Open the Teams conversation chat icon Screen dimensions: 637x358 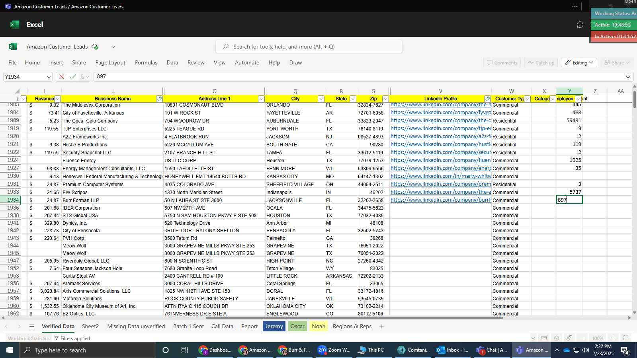point(580,25)
